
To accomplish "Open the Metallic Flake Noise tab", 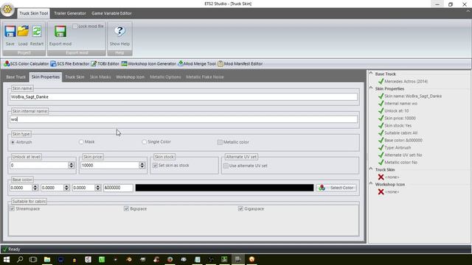I will tap(205, 77).
